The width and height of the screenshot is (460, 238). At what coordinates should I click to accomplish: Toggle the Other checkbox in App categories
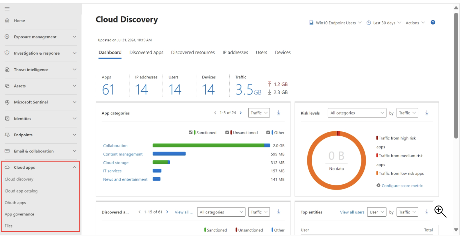tap(268, 132)
